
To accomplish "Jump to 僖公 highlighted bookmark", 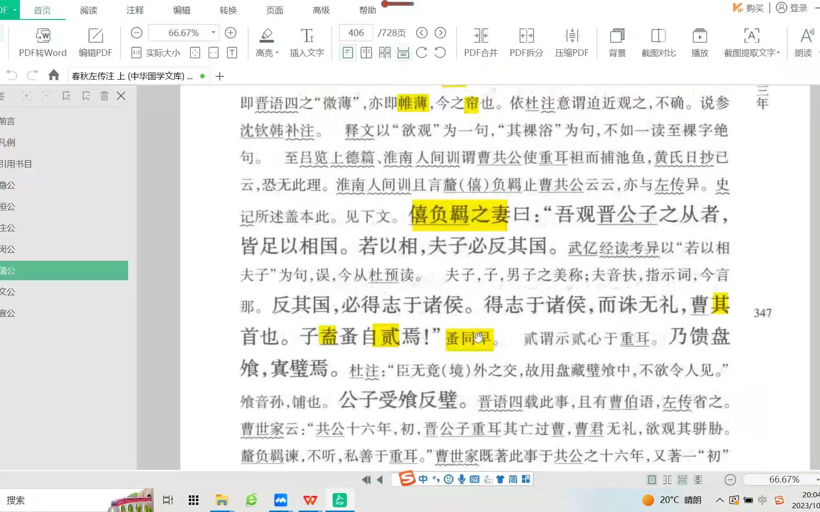I will 64,271.
